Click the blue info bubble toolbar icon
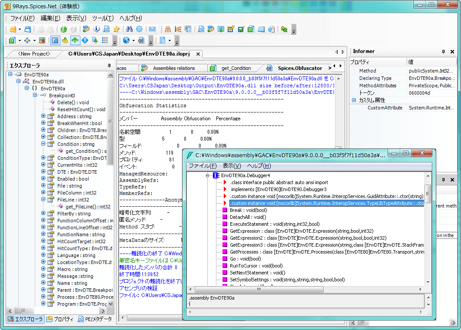Viewport: 461px width, 330px height. 96,29
